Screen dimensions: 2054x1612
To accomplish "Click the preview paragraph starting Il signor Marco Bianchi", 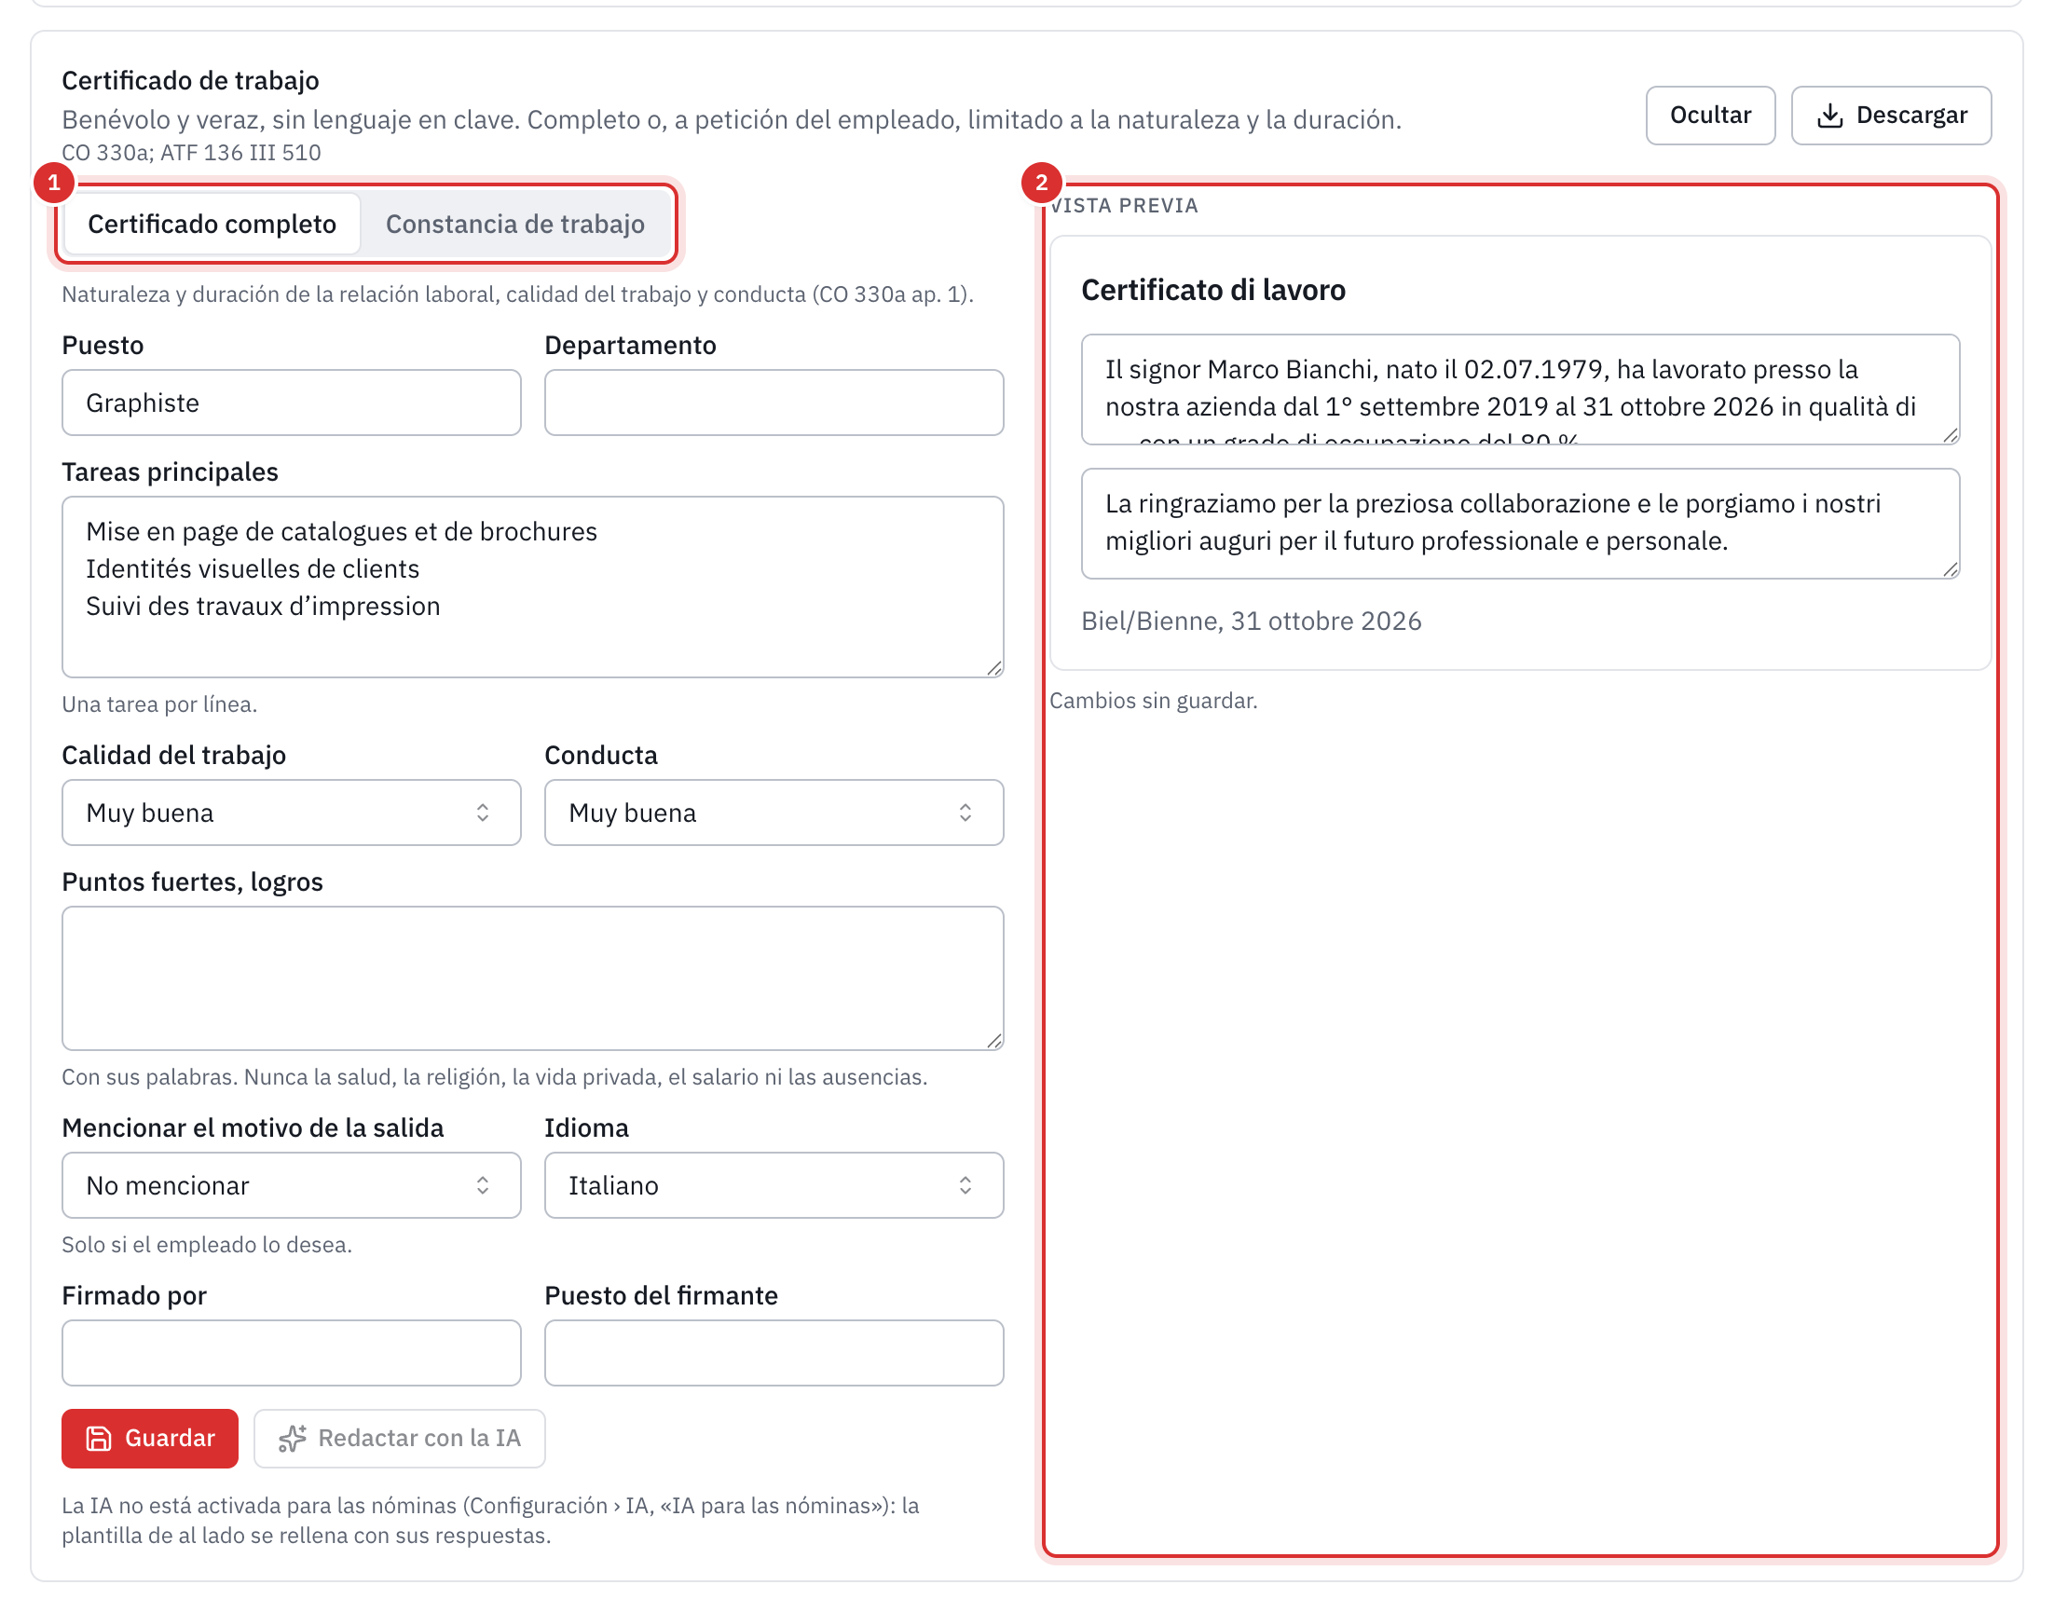I will point(1520,389).
